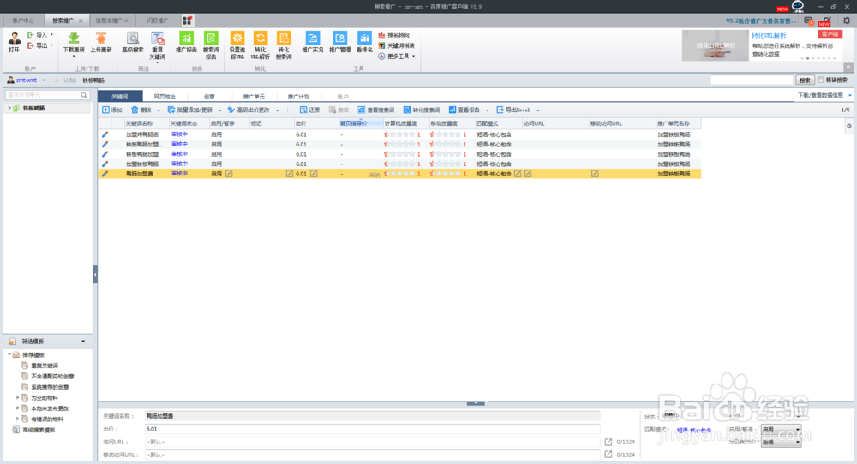Open the 删除 dropdown arrow
Screen dimensions: 857x464
tap(159, 110)
